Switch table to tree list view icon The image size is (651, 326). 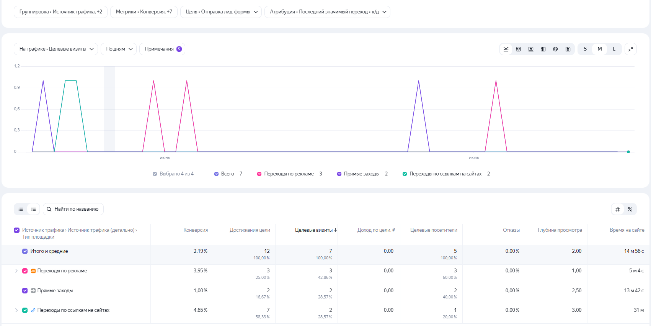(x=33, y=209)
